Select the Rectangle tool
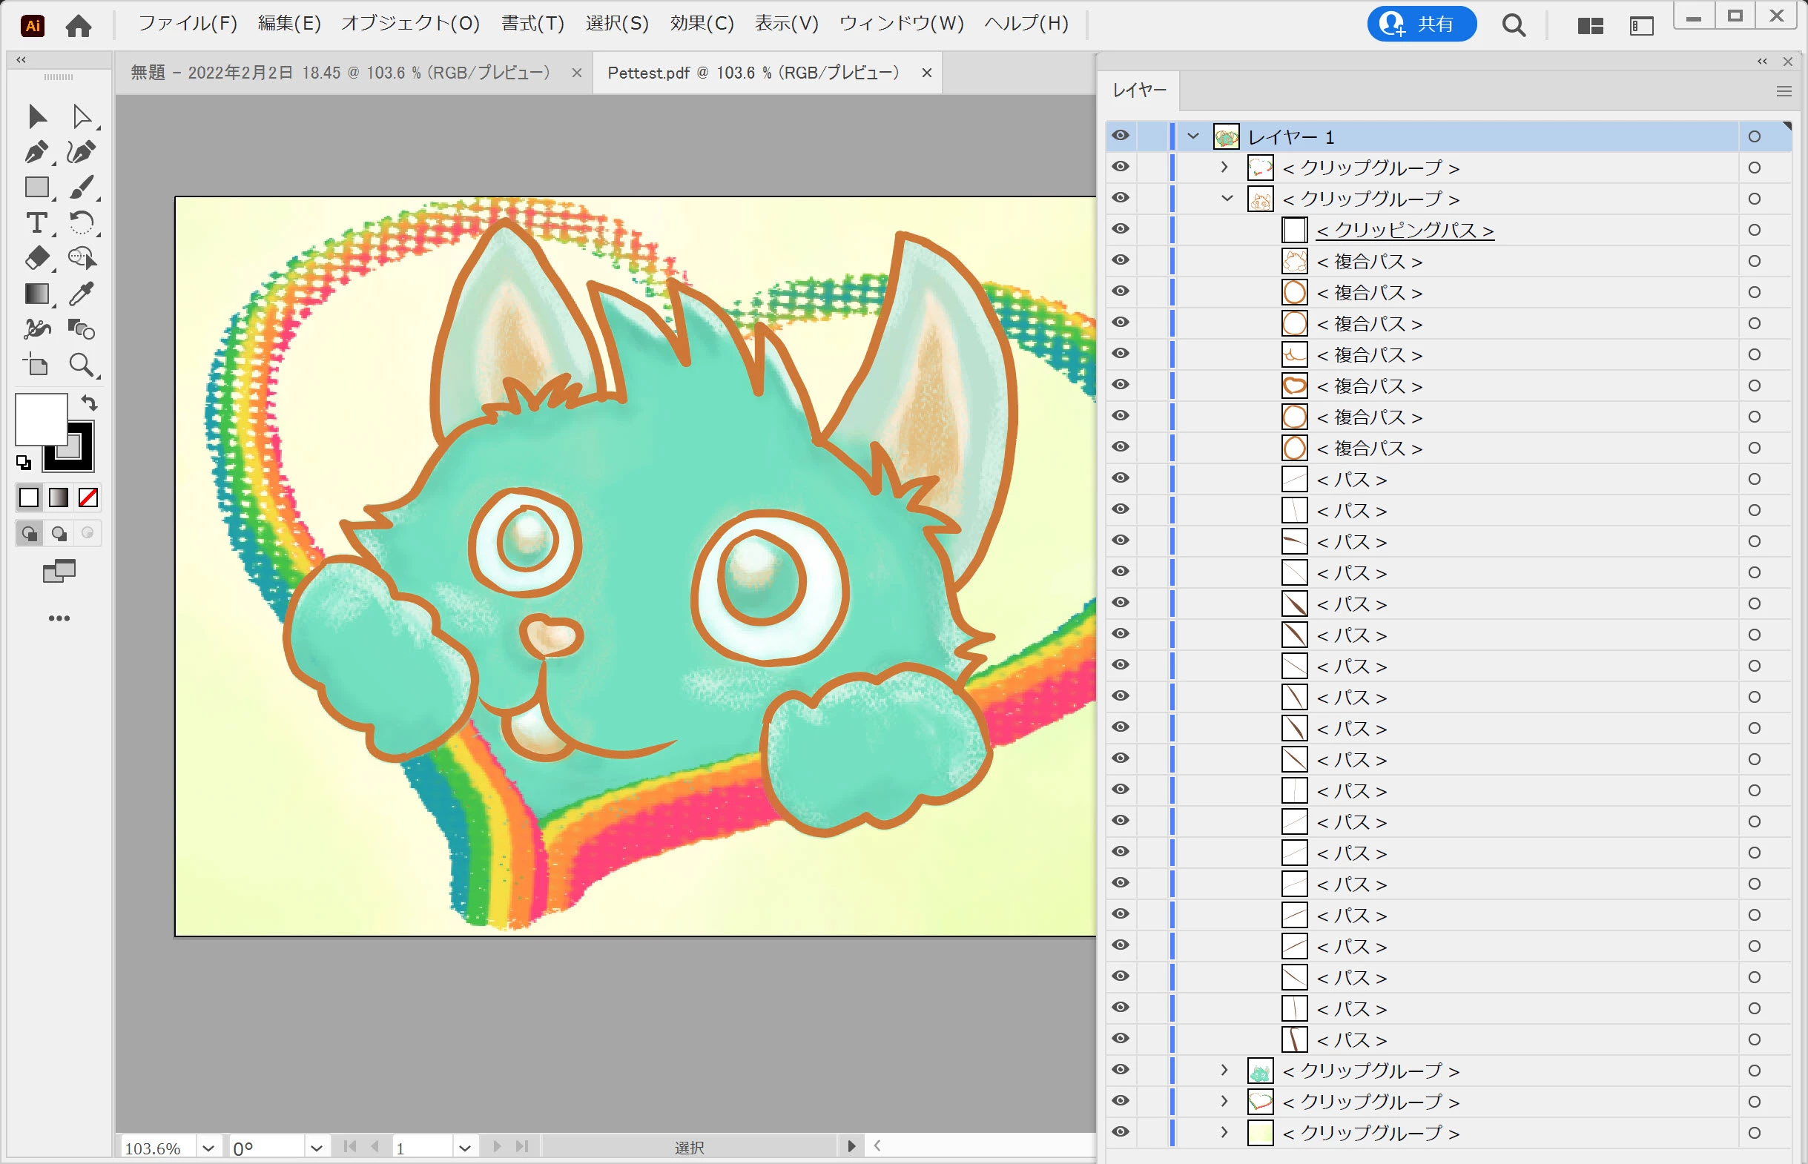 click(36, 188)
